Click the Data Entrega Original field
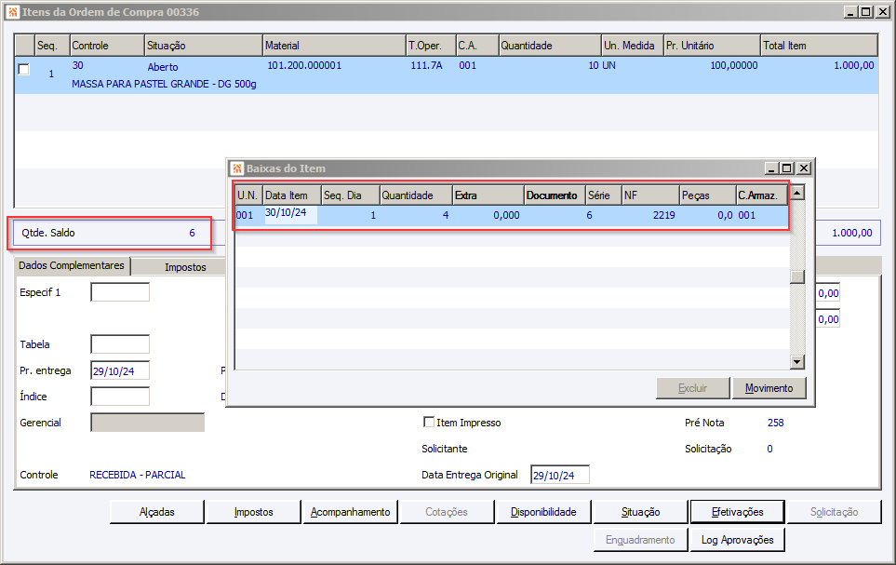The width and height of the screenshot is (896, 565). point(560,475)
